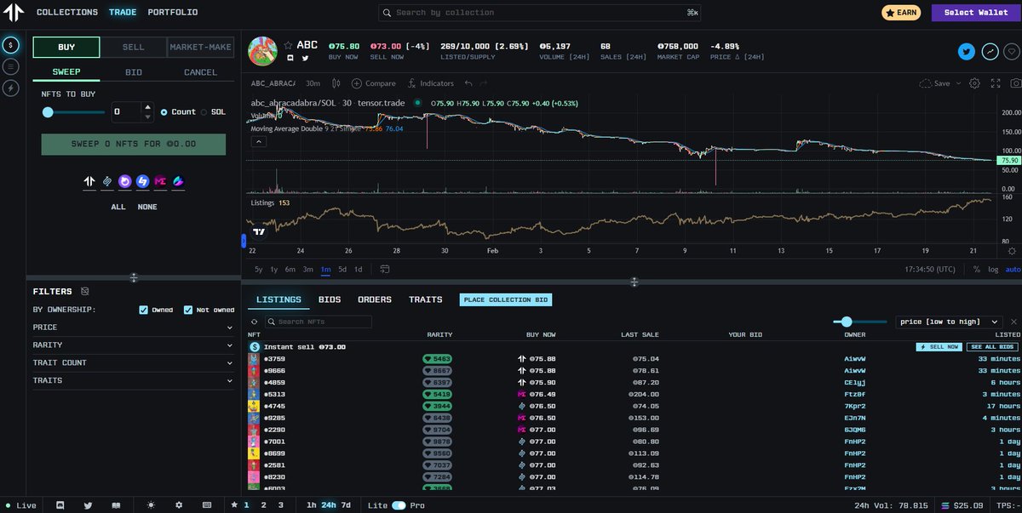Click the EARN button

[901, 13]
